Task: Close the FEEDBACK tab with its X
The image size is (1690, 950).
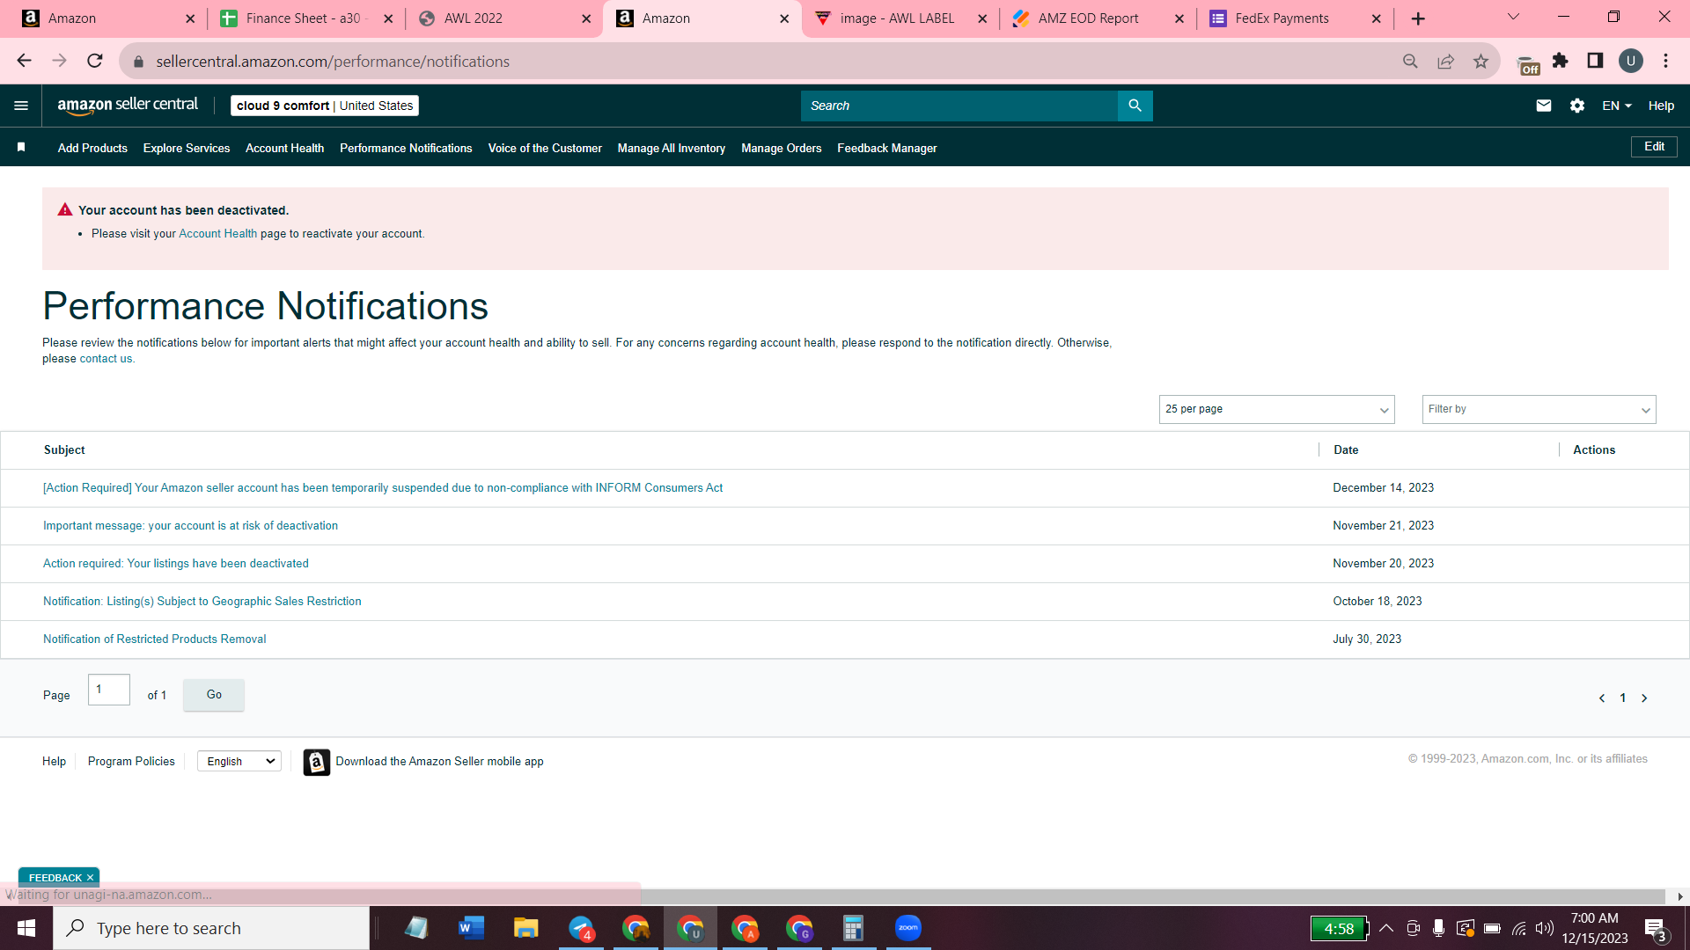Action: [x=90, y=878]
